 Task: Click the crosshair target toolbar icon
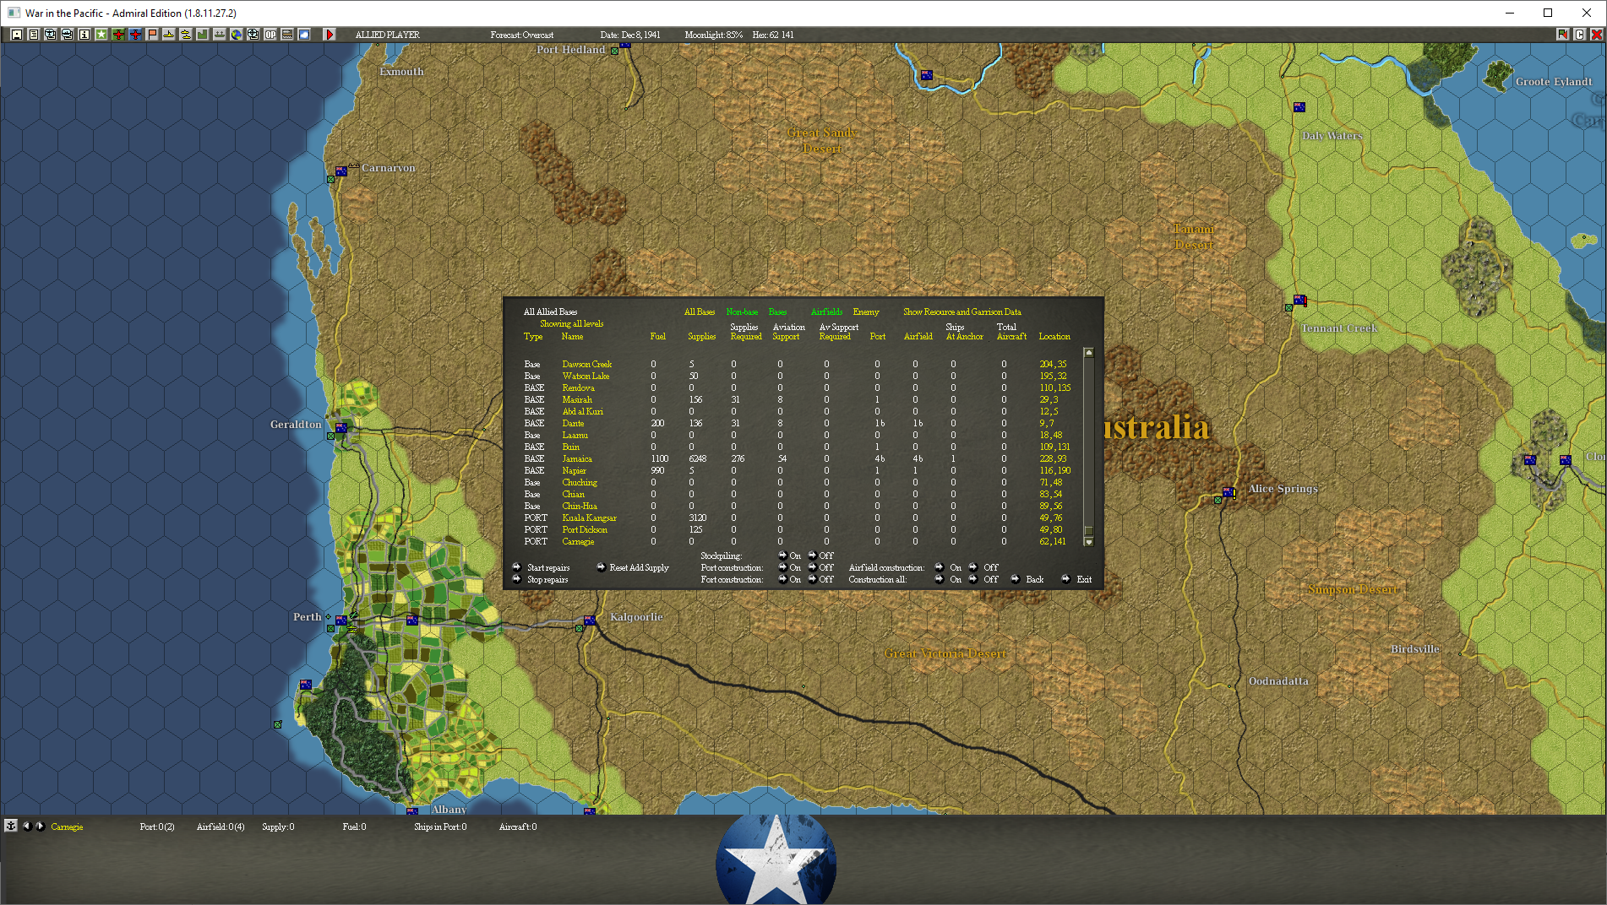(x=253, y=35)
